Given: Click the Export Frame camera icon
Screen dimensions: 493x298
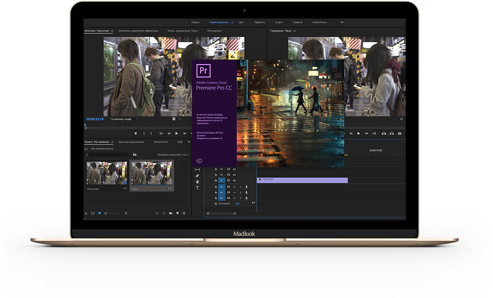Looking at the screenshot, I should tap(400, 134).
